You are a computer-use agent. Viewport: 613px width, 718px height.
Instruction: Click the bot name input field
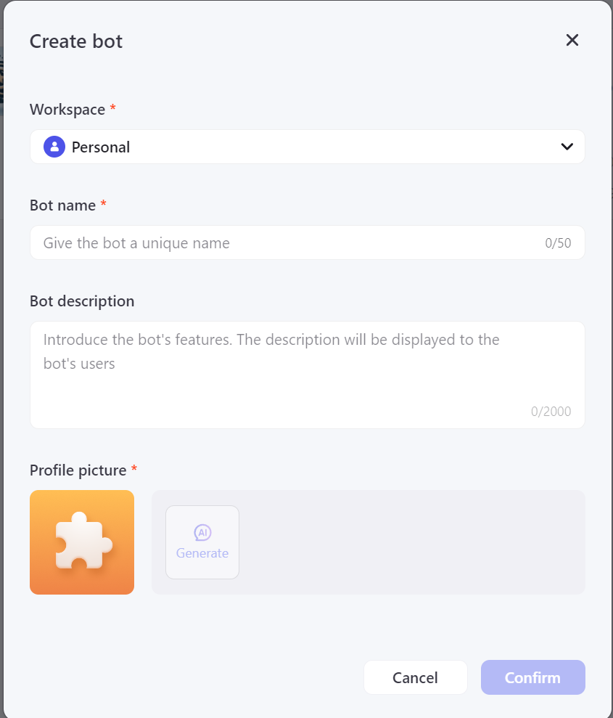[x=290, y=242]
